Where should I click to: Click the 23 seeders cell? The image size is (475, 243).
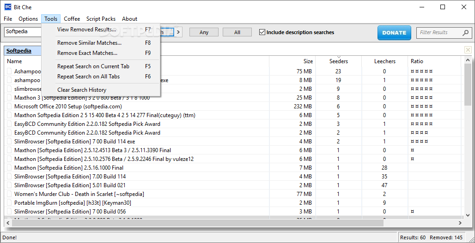[x=338, y=71]
